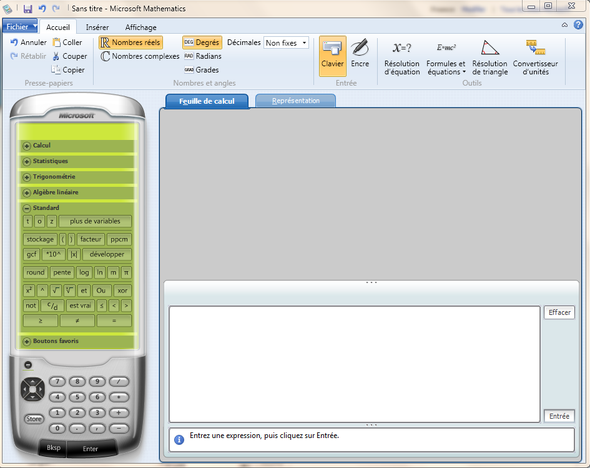
Task: Collapse the keypad with the round minus button
Action: [28, 365]
